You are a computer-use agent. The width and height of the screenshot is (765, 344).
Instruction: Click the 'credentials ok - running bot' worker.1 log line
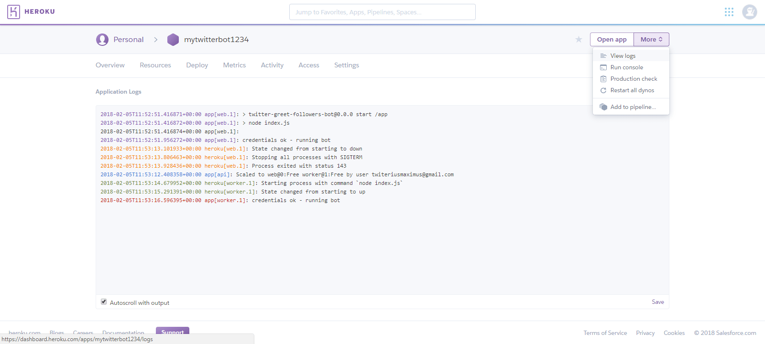(220, 201)
